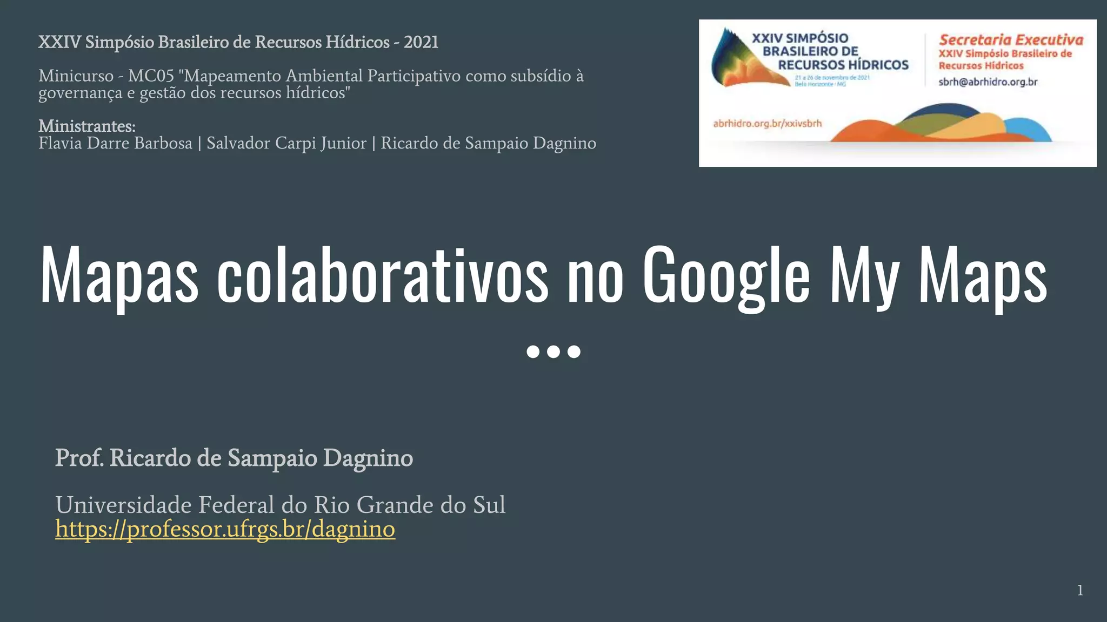Click the XXIV Simpósio Brasileiro 2021 header line
Image resolution: width=1107 pixels, height=622 pixels.
click(x=238, y=42)
